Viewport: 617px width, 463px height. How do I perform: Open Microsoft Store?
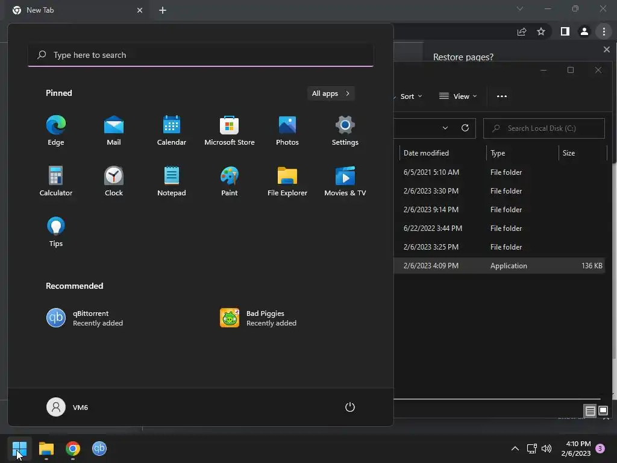(230, 131)
